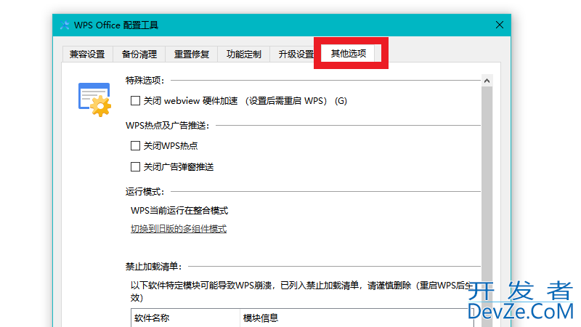Tick the 关闭WPS热点 checkbox

[135, 146]
